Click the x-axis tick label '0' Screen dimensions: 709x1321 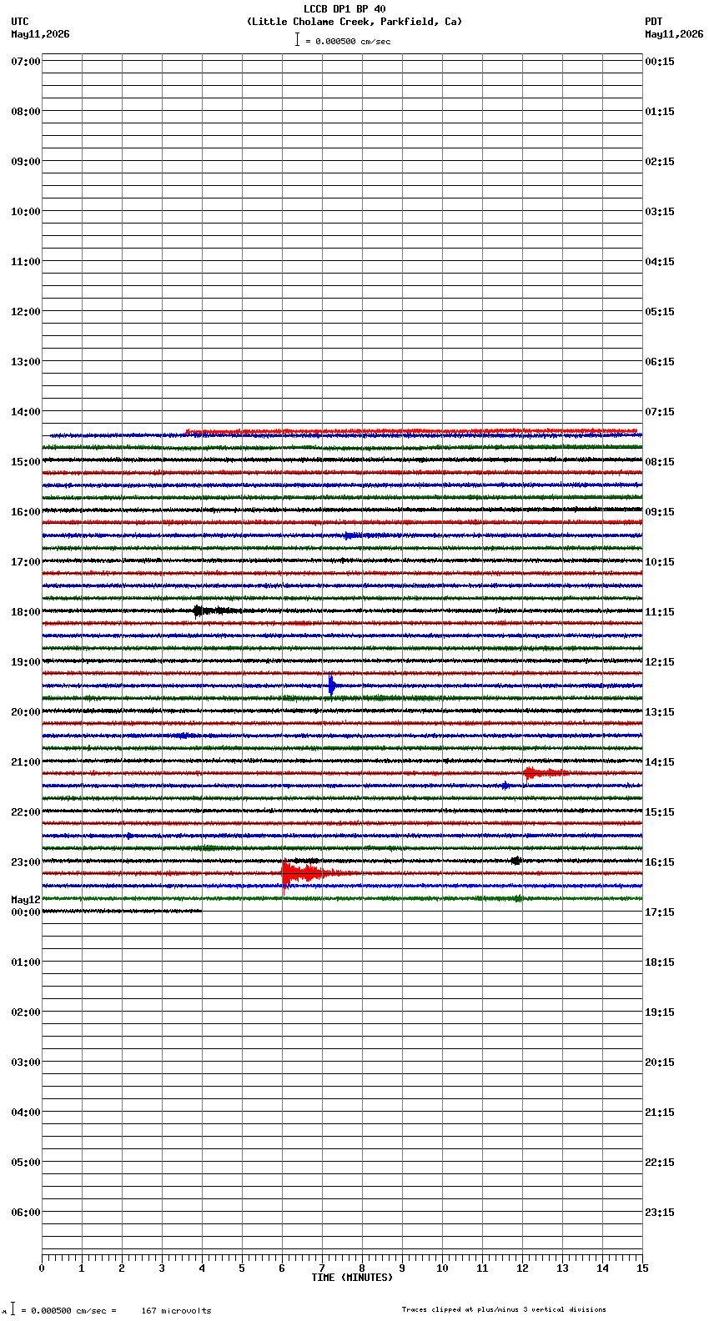point(42,1268)
